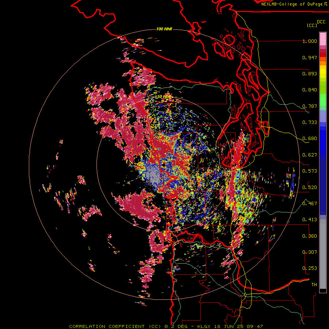Click the 0.733 legend value
The image size is (329, 329).
click(310, 122)
